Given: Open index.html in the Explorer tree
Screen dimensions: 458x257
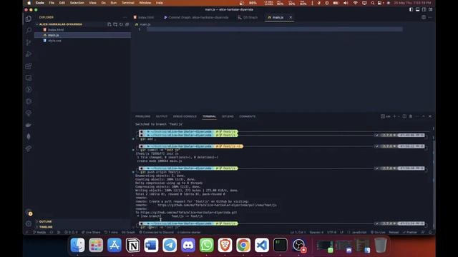Looking at the screenshot, I should click(83, 30).
